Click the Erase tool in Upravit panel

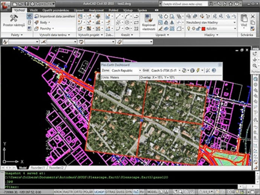(160, 29)
